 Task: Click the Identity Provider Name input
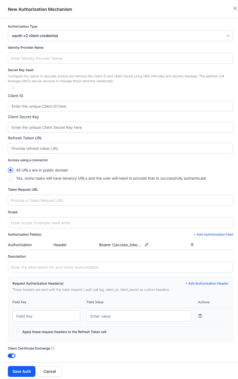pos(120,58)
